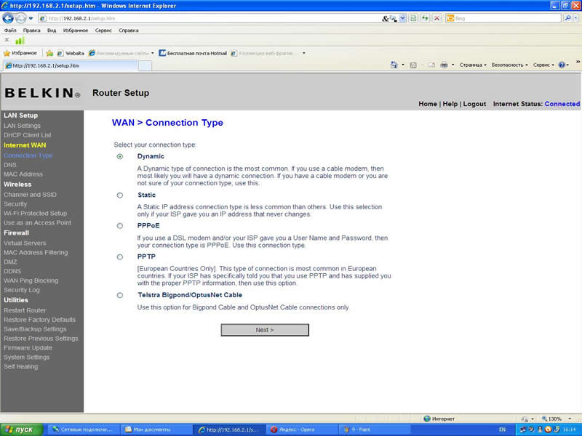Image resolution: width=582 pixels, height=436 pixels.
Task: Open Virtual Servers firewall link
Action: pyautogui.click(x=25, y=243)
